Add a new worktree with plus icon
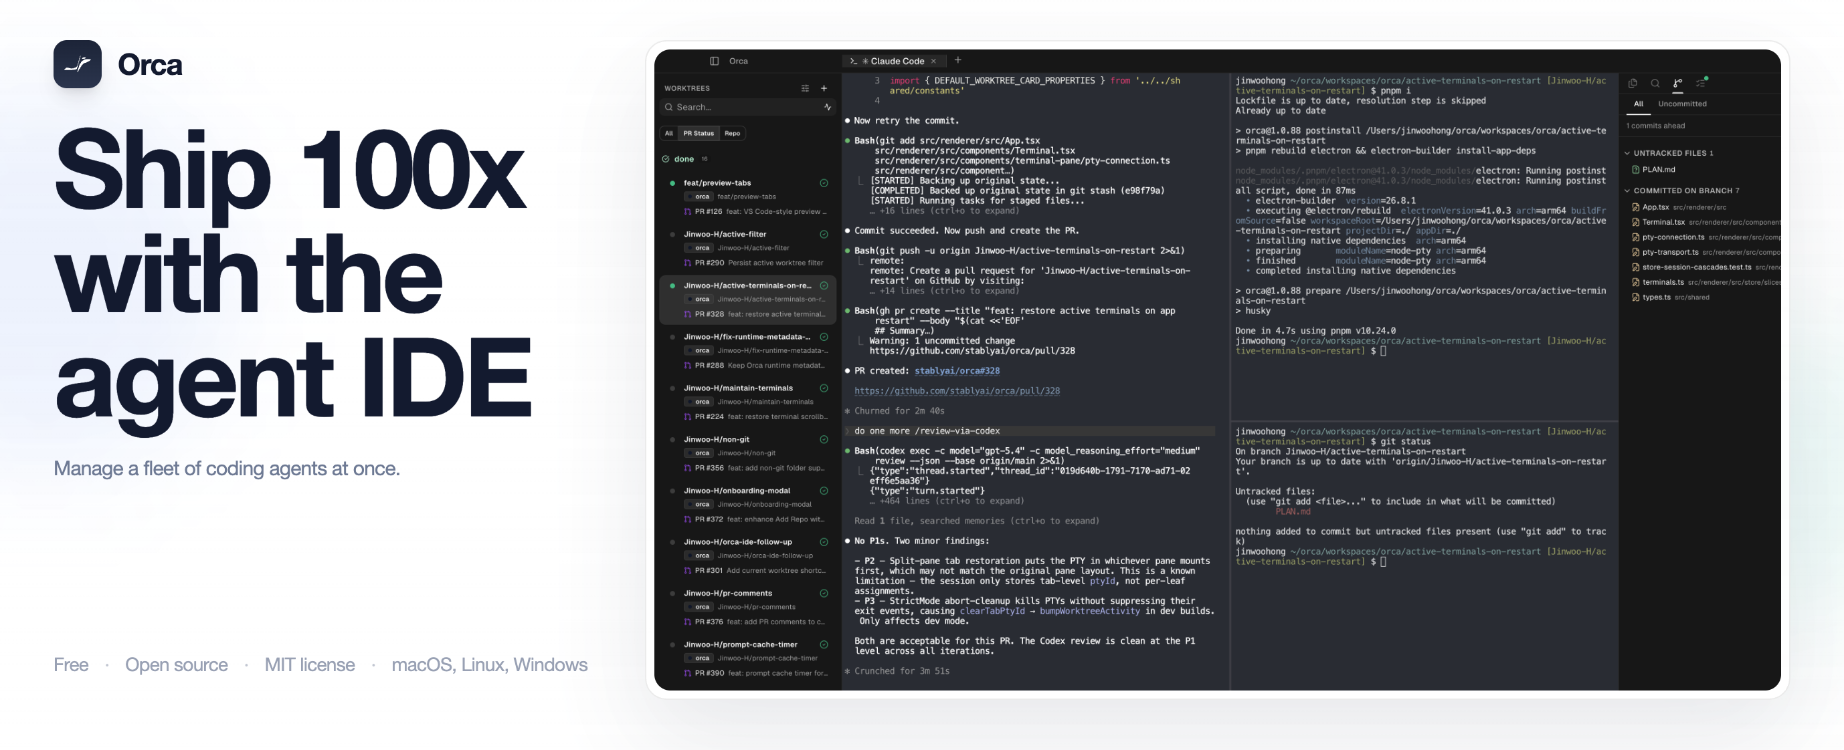 point(823,88)
